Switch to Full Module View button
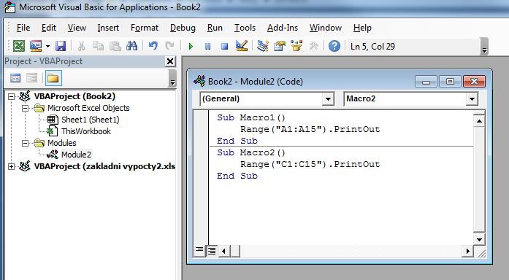This screenshot has height=280, width=509. [211, 251]
